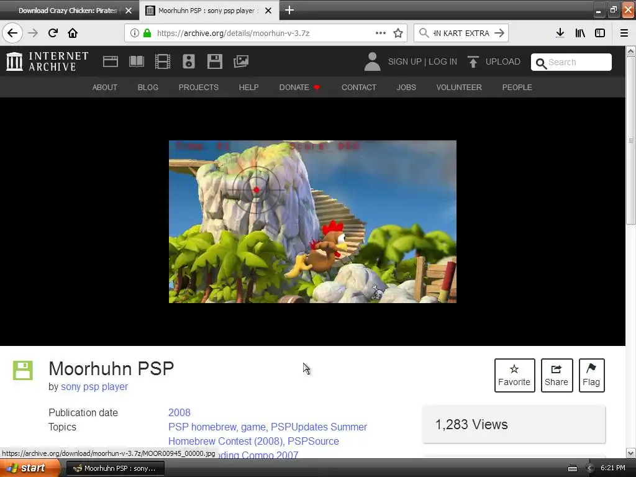Open the Audio speaker icon
The width and height of the screenshot is (636, 477).
point(189,61)
